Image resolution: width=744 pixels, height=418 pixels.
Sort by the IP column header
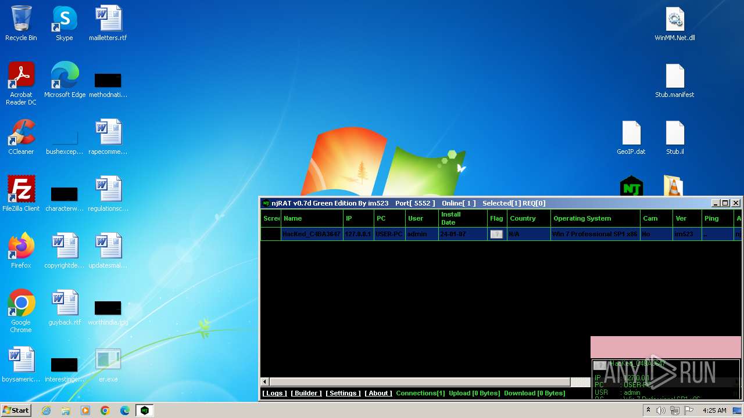pos(359,218)
